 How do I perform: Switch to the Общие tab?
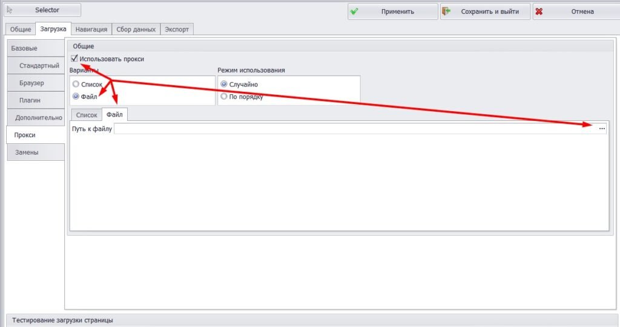21,29
